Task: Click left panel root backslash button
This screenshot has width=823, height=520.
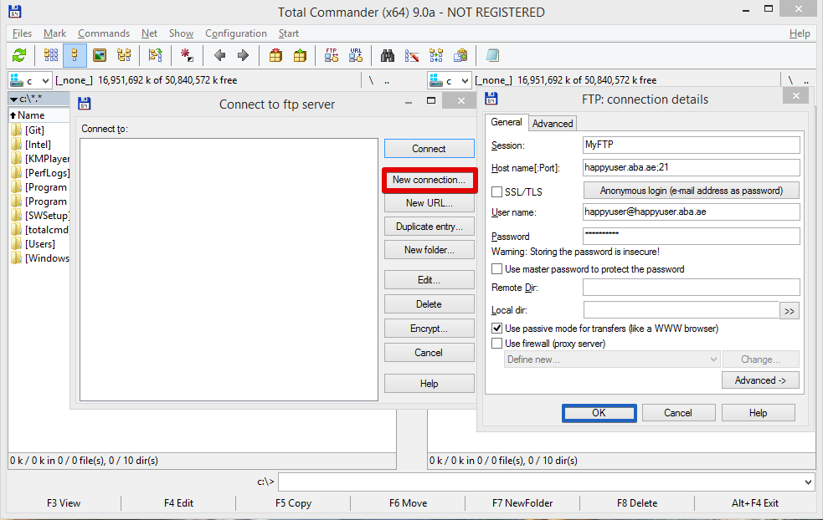Action: coord(371,80)
